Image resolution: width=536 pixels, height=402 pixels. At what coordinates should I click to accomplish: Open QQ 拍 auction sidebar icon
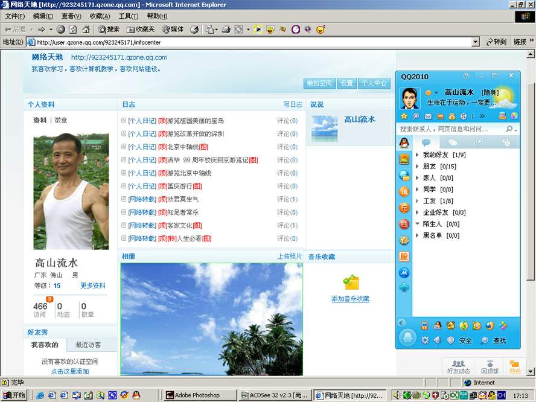[x=404, y=191]
